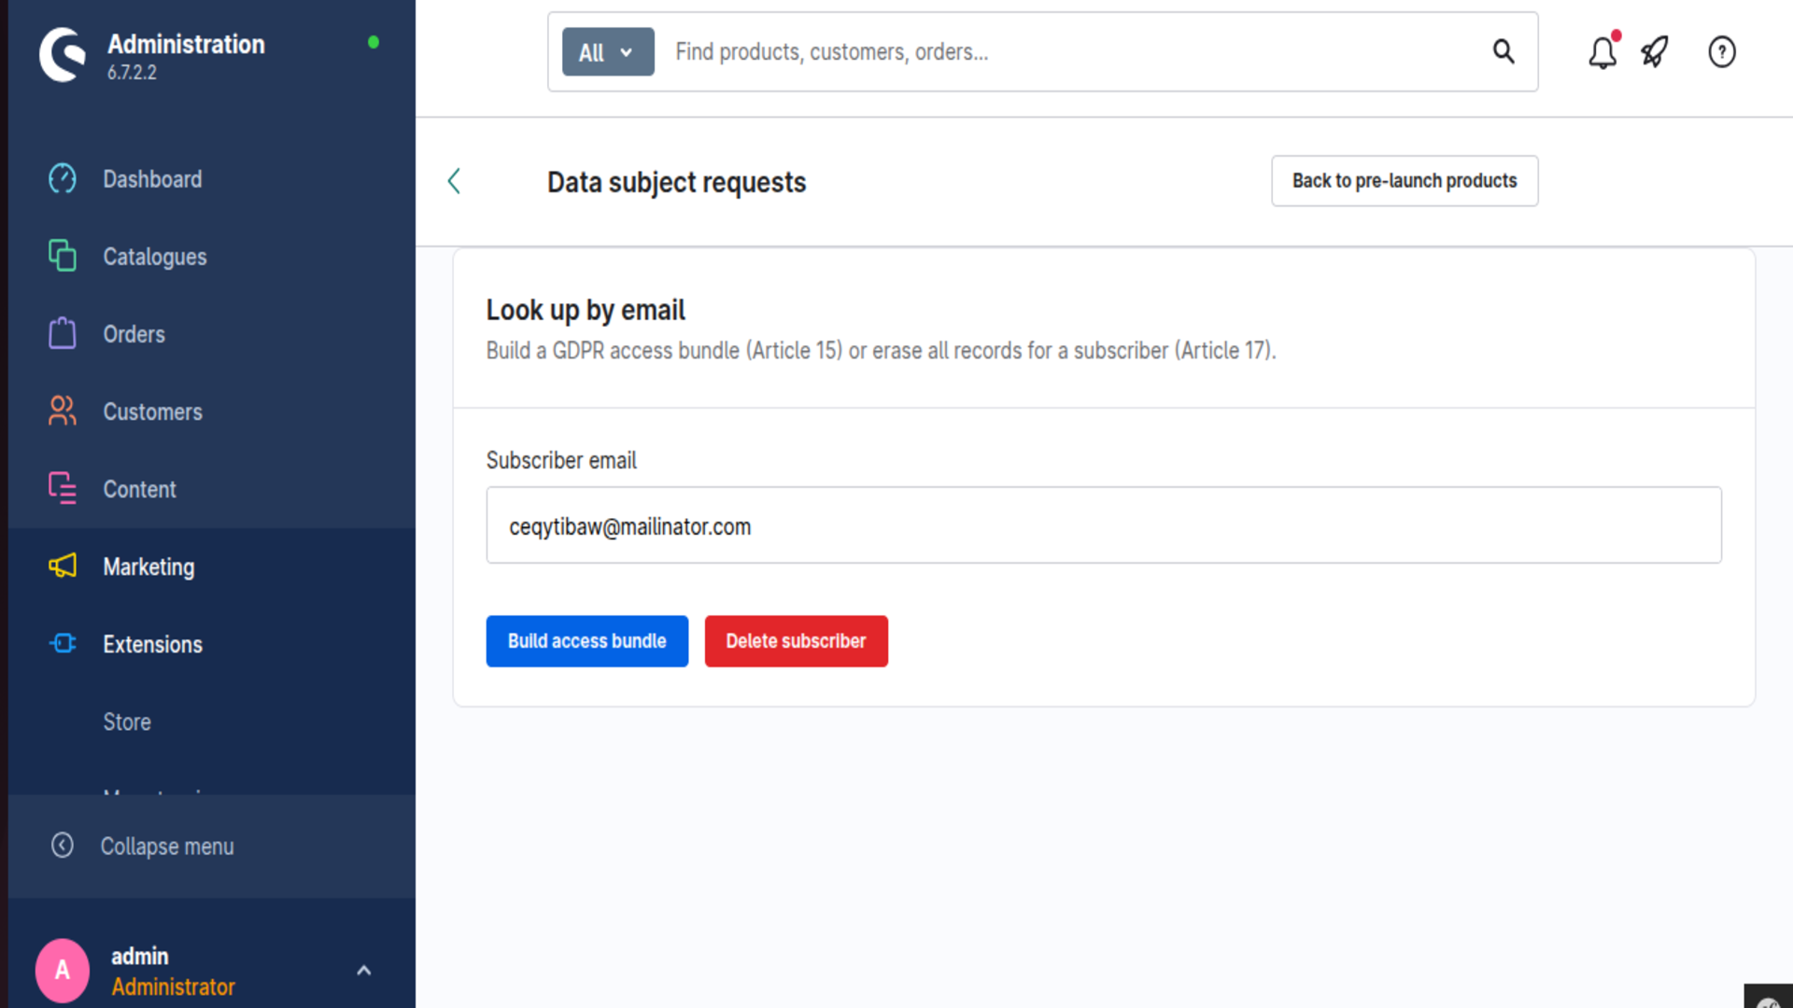Click the Collapse menu arrow icon
The image size is (1793, 1008).
(63, 845)
